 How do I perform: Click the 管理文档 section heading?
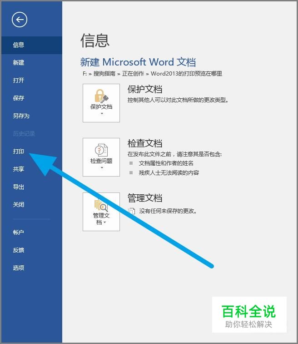145,198
